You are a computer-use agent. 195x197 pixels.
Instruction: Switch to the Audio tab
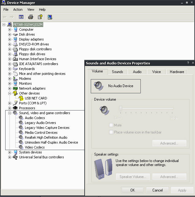[137, 72]
